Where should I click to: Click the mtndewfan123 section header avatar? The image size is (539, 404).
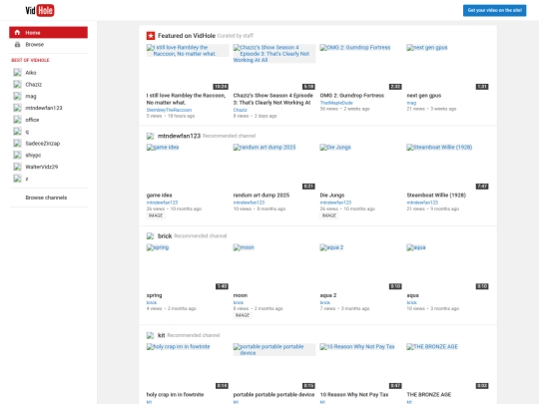[x=150, y=136]
